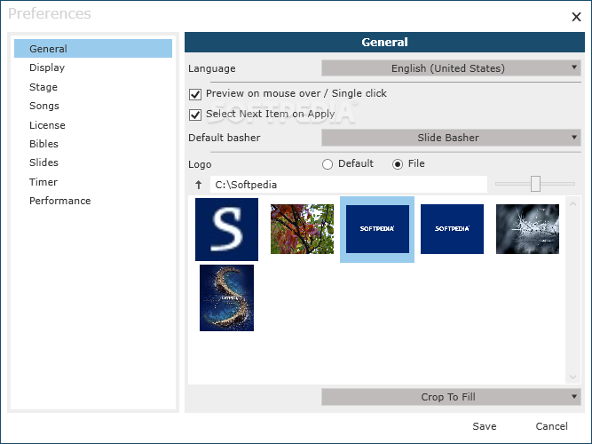Open the Bibles preferences section
Viewport: 592px width, 444px height.
(x=93, y=144)
